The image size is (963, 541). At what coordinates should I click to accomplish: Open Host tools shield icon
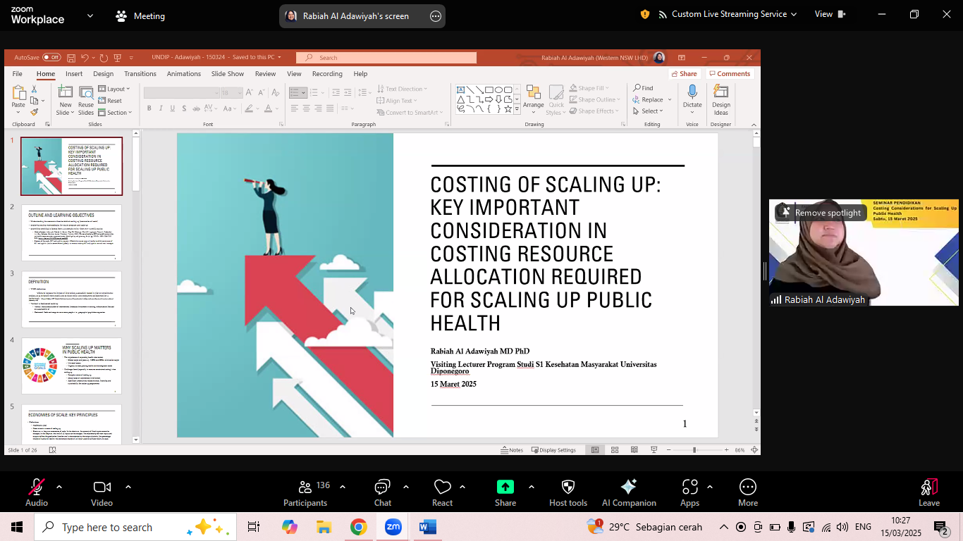pyautogui.click(x=568, y=487)
